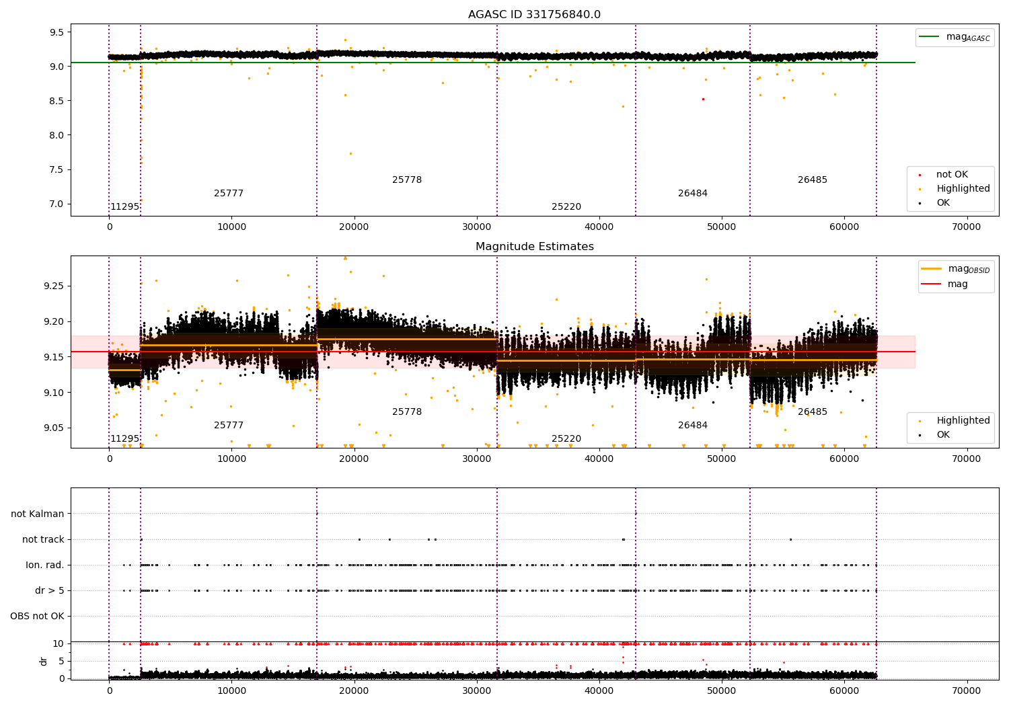Click obsid label 25777 in Magnitude Estimates plot
The image size is (1009, 706).
229,426
